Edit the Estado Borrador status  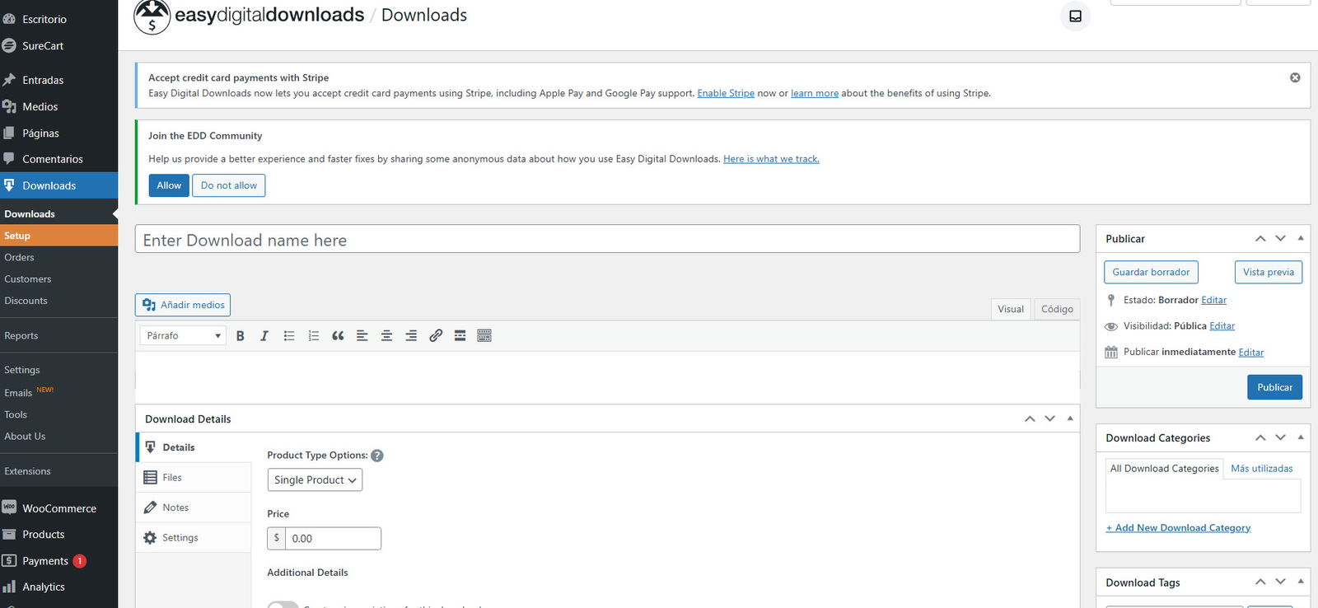coord(1213,300)
